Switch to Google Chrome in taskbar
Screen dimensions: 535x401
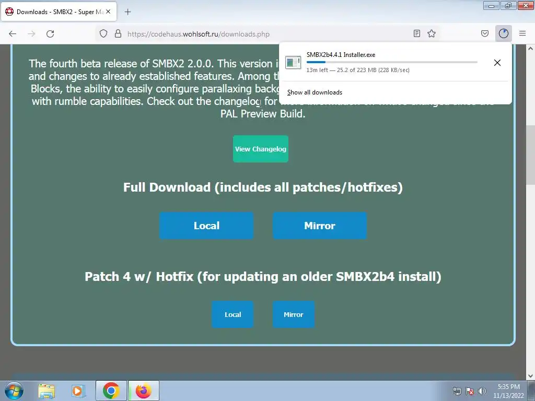[x=111, y=391]
